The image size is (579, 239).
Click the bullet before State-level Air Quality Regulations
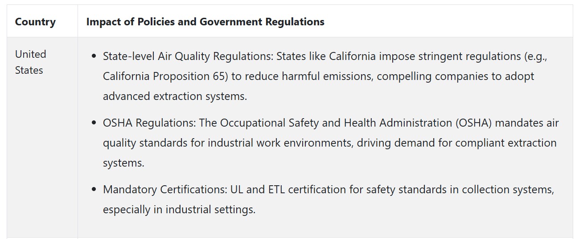click(94, 57)
